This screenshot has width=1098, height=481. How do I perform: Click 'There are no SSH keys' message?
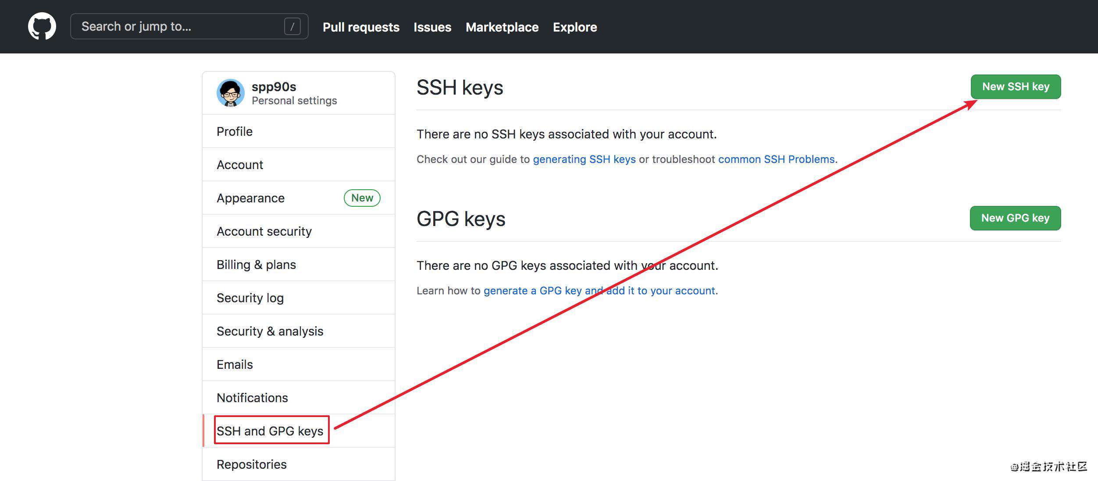(567, 134)
